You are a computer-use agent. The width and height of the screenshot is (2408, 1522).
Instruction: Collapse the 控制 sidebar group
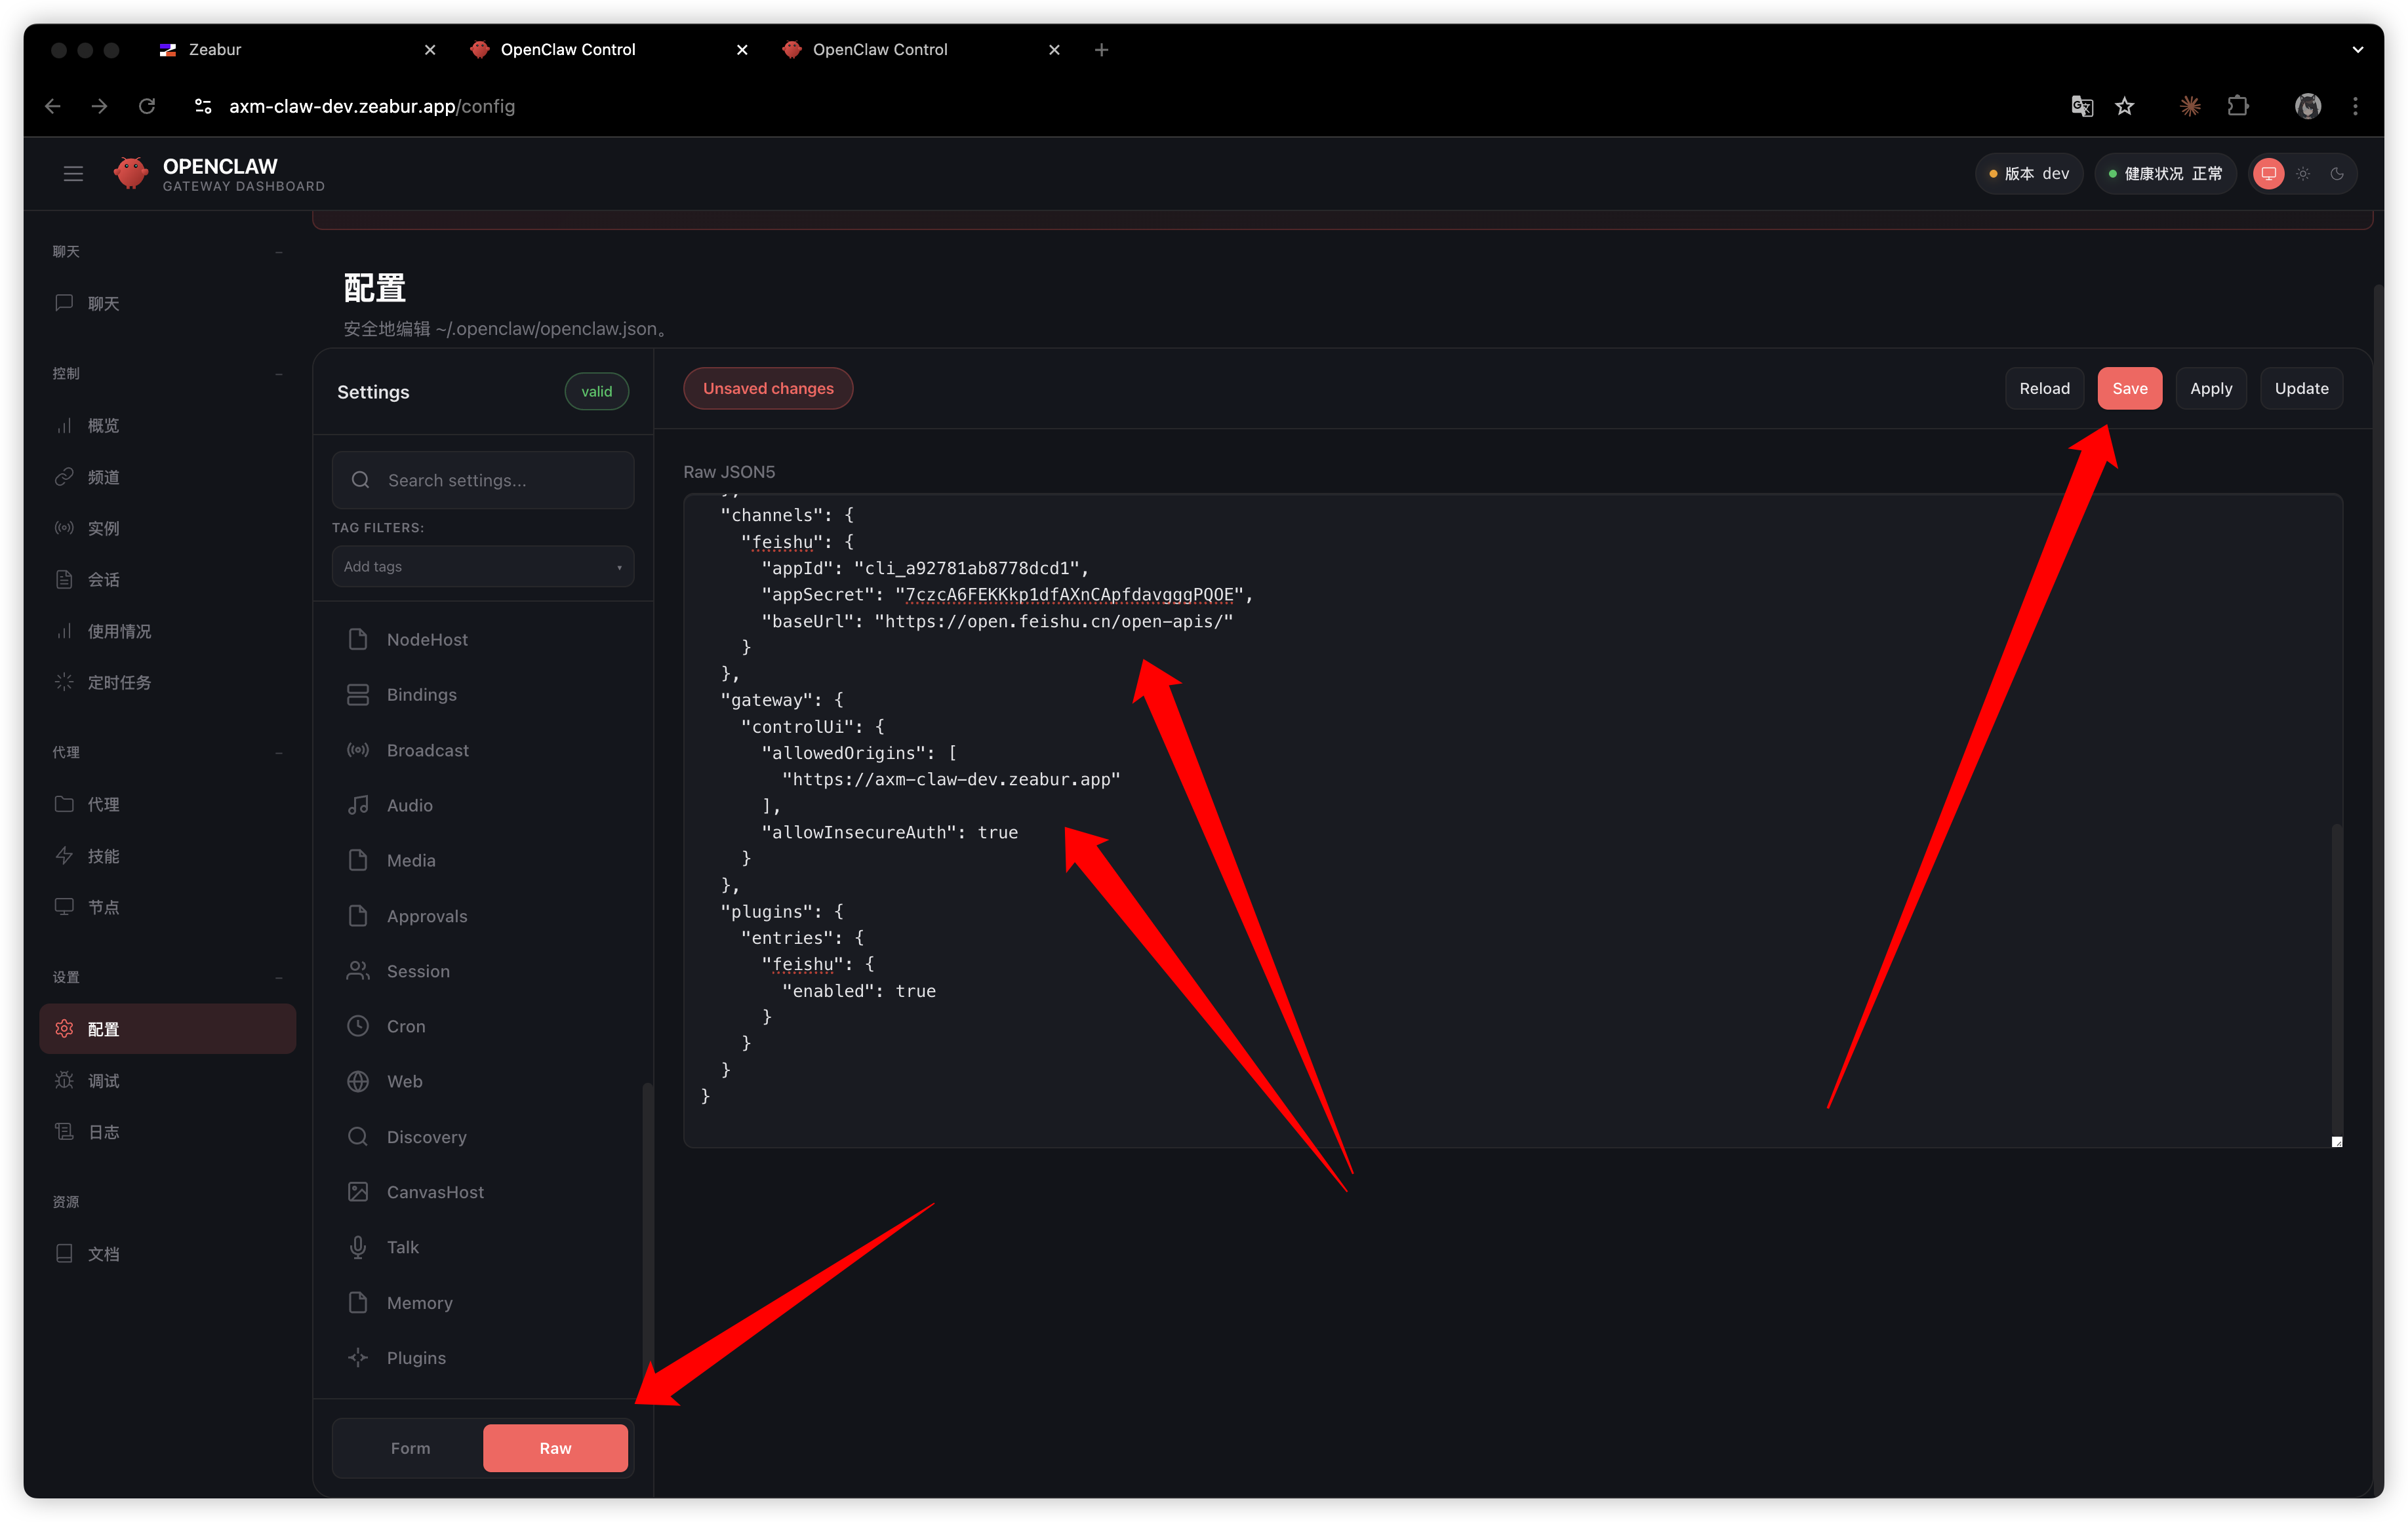pos(278,374)
